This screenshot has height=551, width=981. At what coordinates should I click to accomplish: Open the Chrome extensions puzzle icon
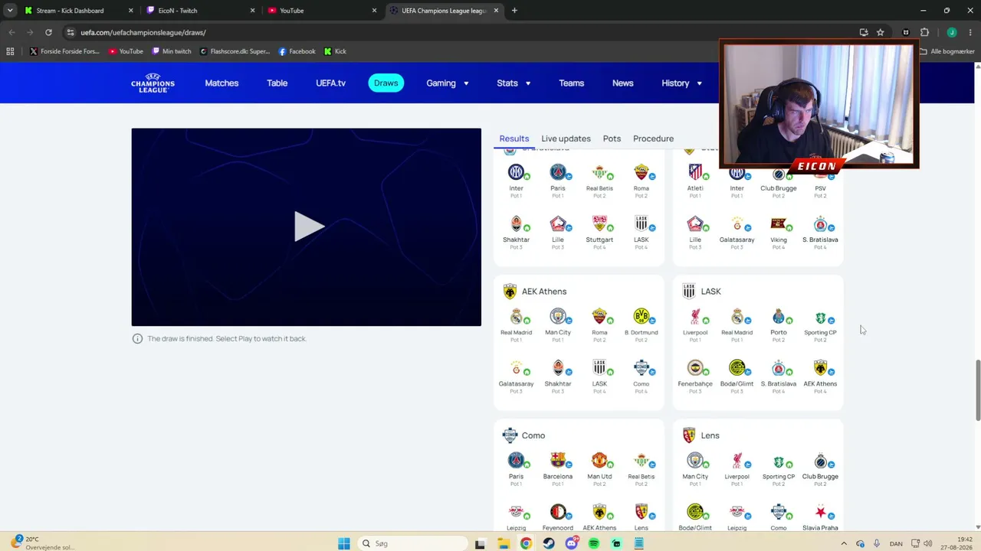924,32
